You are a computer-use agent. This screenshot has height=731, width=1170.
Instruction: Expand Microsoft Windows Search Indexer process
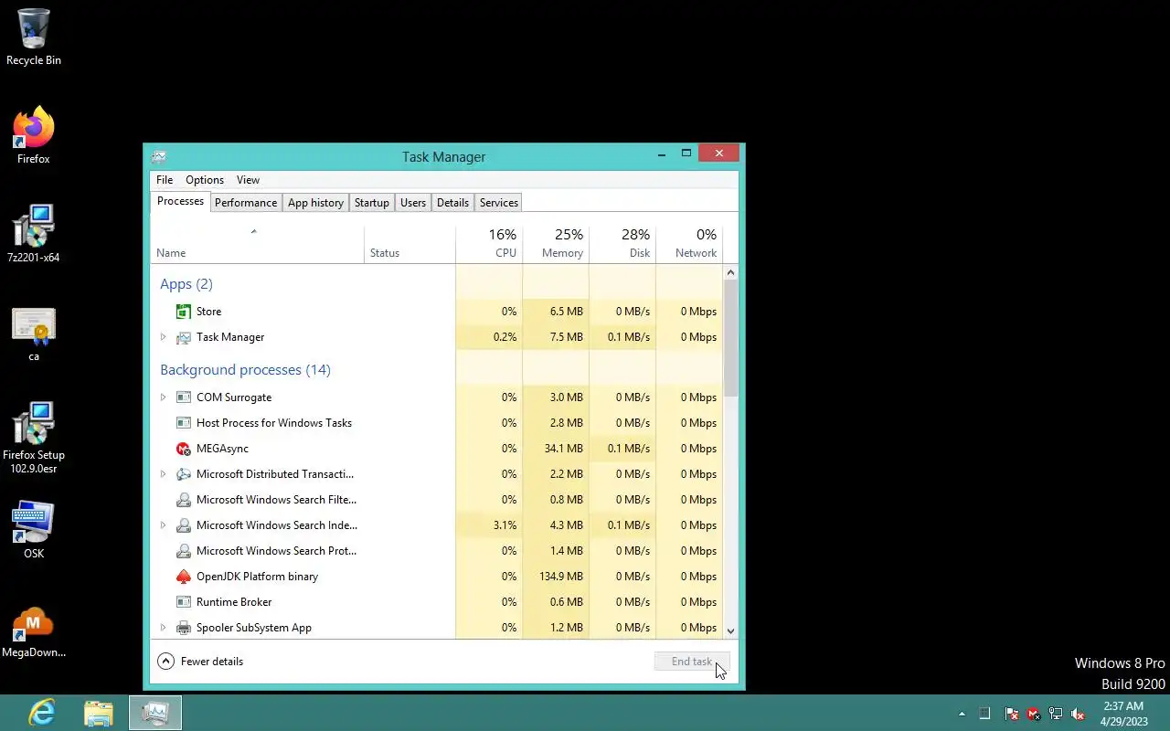point(164,525)
